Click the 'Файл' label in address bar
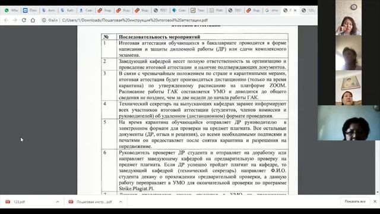380x214 pixels. 53,20
